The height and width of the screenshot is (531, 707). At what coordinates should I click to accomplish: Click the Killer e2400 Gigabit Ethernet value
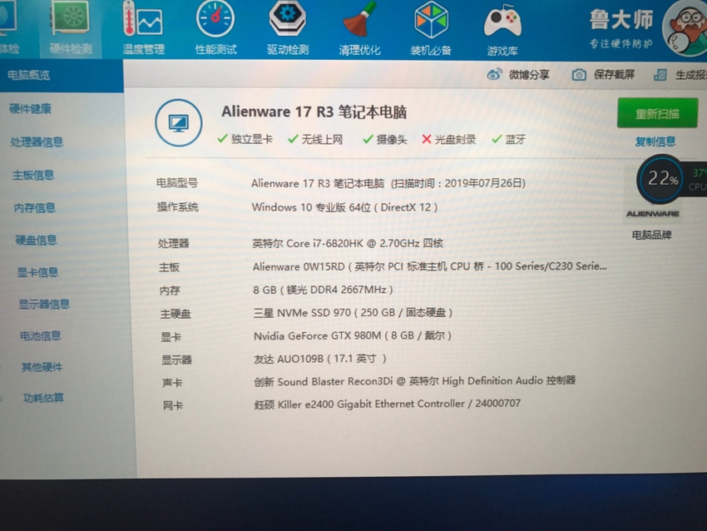pos(388,404)
